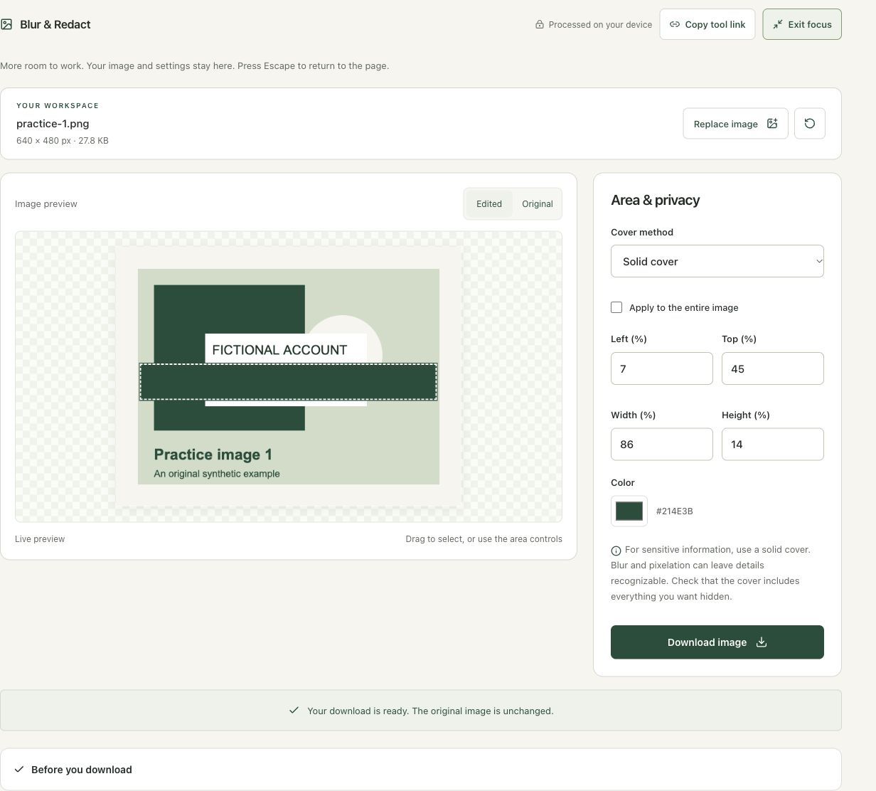The height and width of the screenshot is (791, 876).
Task: Click the Blur & Redact image icon
Action: click(6, 24)
